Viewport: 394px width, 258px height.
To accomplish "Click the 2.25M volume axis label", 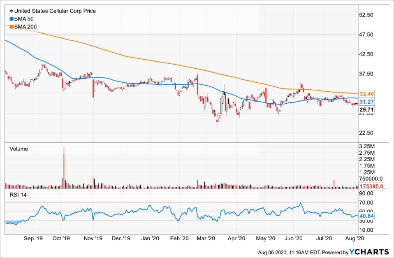I will [x=367, y=159].
